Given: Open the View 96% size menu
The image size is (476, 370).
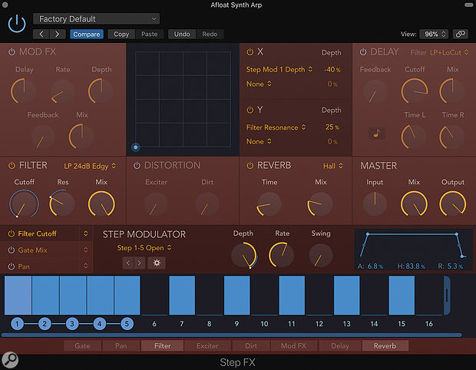Looking at the screenshot, I should pos(435,34).
